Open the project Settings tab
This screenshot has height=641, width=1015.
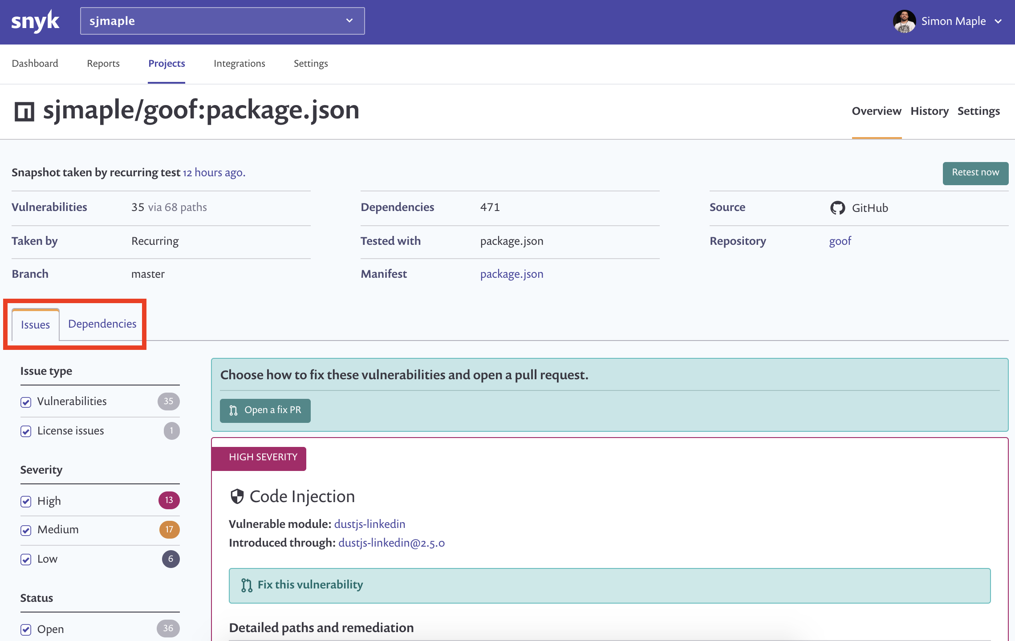978,111
